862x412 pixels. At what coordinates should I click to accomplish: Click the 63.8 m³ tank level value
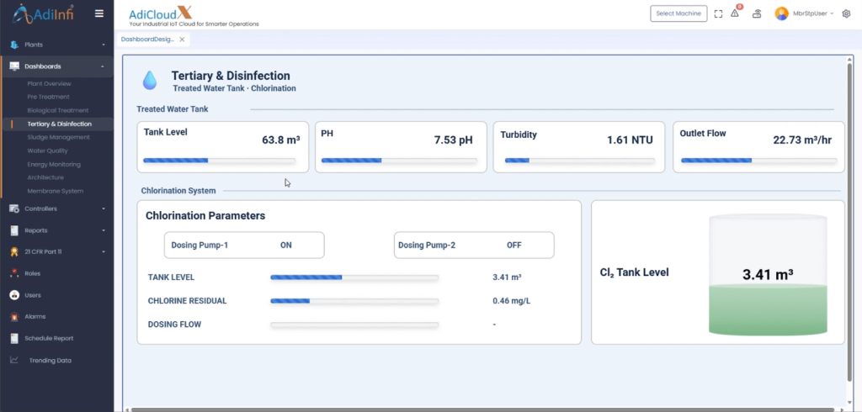coord(281,140)
